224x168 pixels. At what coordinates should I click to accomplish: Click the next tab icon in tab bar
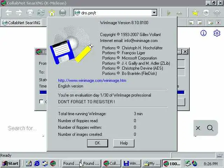pos(199,22)
